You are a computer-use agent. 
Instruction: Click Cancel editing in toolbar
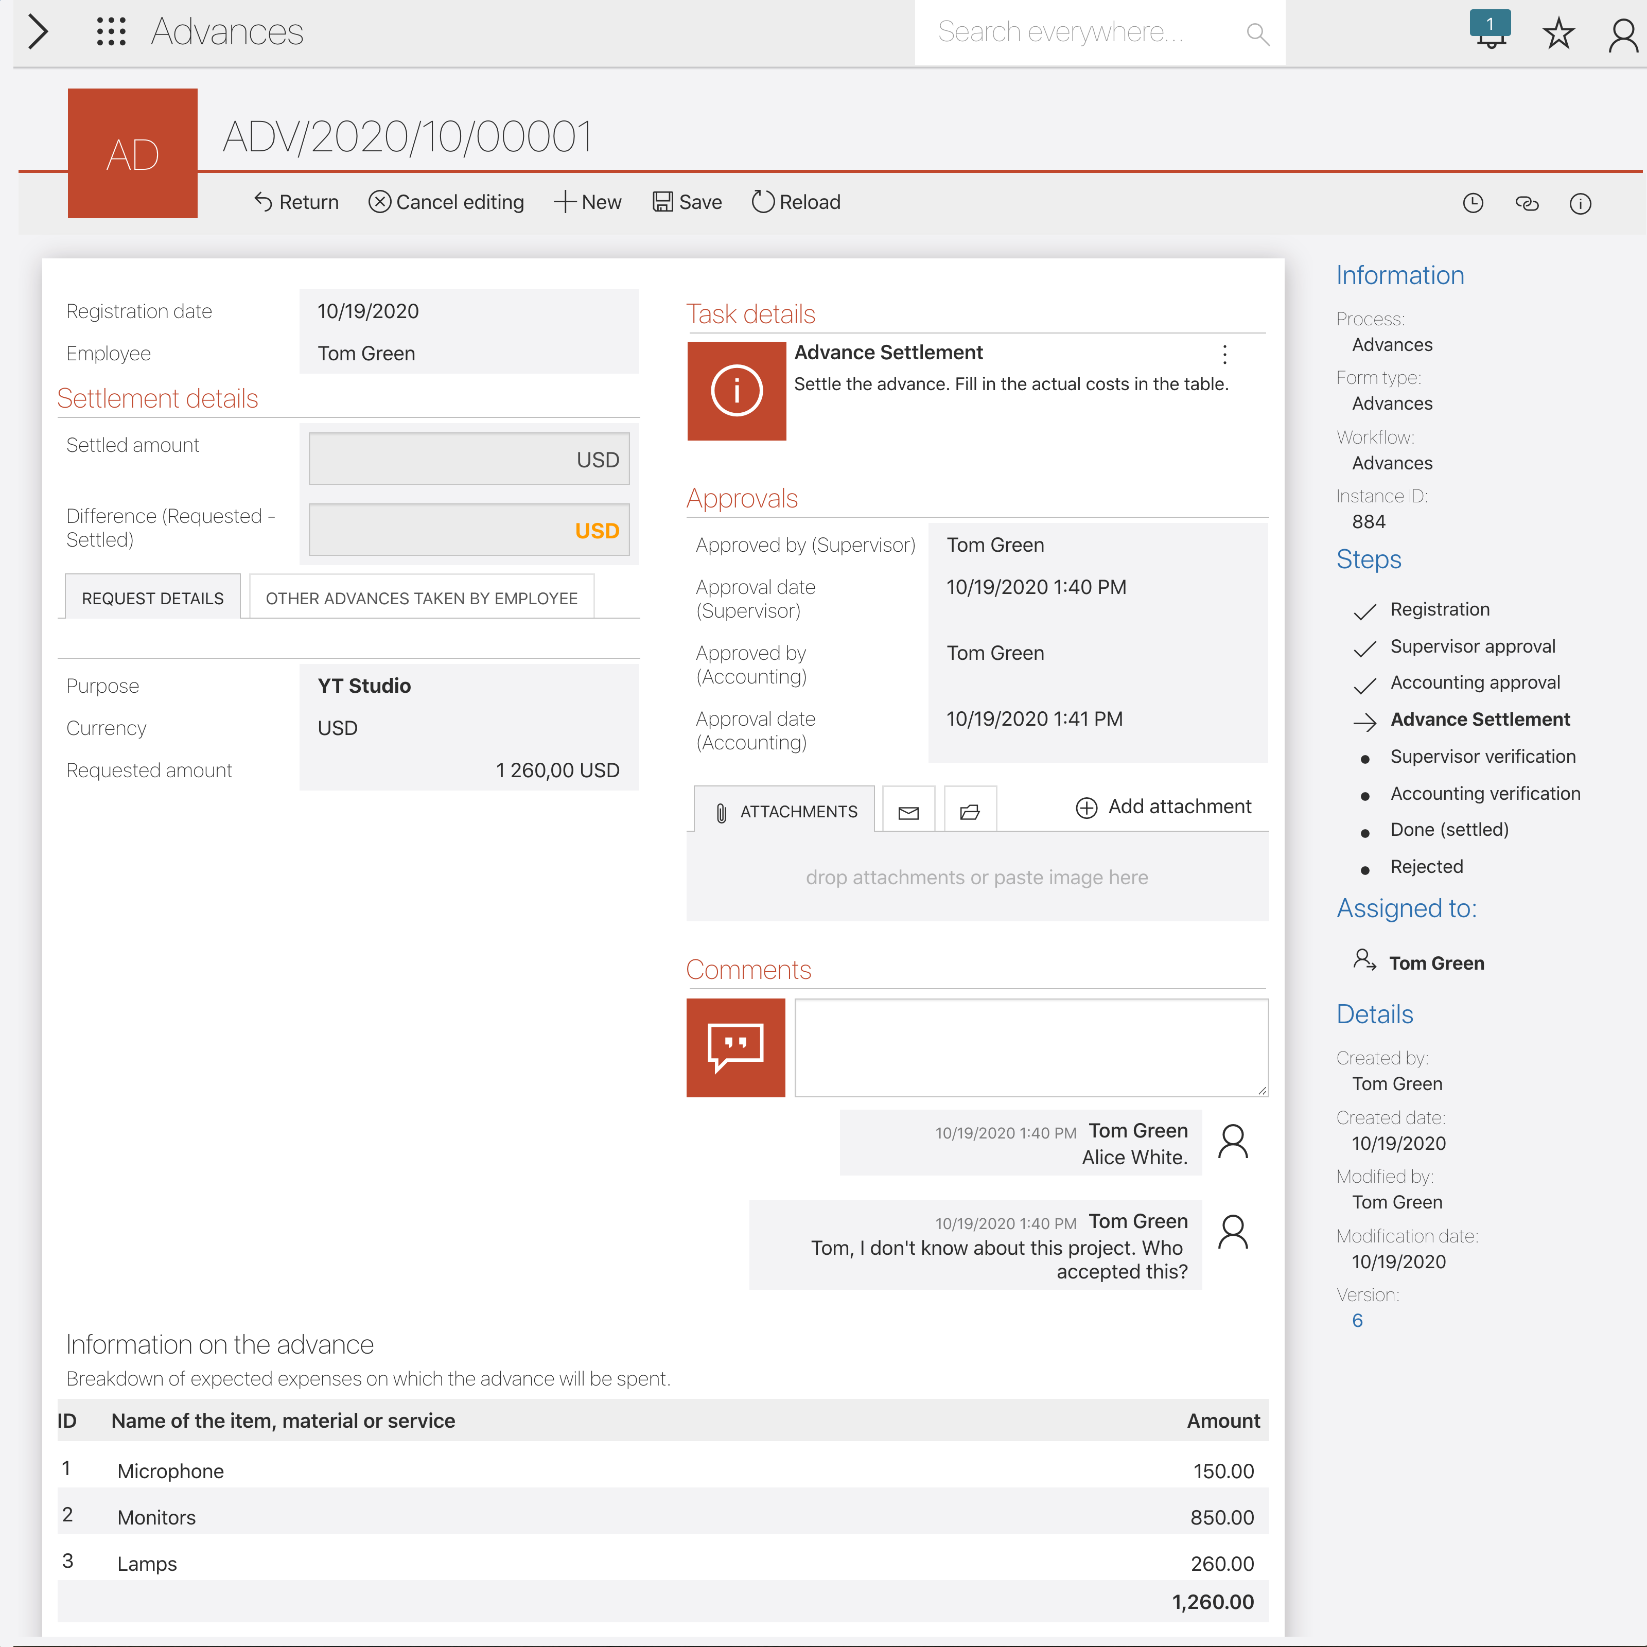click(446, 202)
